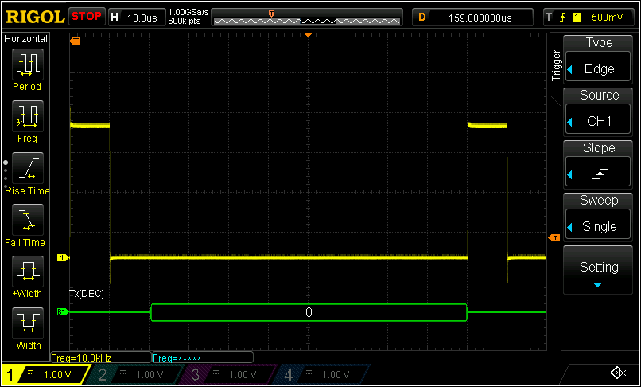The height and width of the screenshot is (387, 641).
Task: Select the -Width measurement icon
Action: tap(27, 323)
